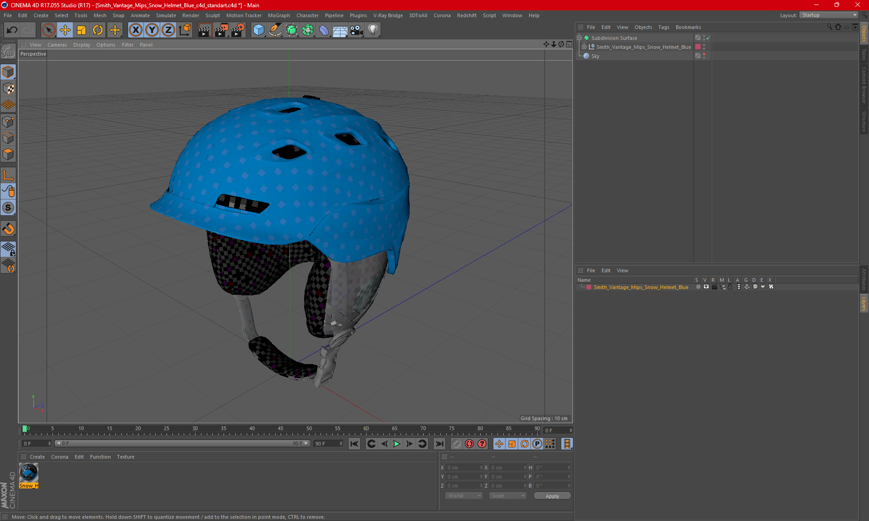Open the Layers side tab
The height and width of the screenshot is (521, 869).
tap(864, 303)
